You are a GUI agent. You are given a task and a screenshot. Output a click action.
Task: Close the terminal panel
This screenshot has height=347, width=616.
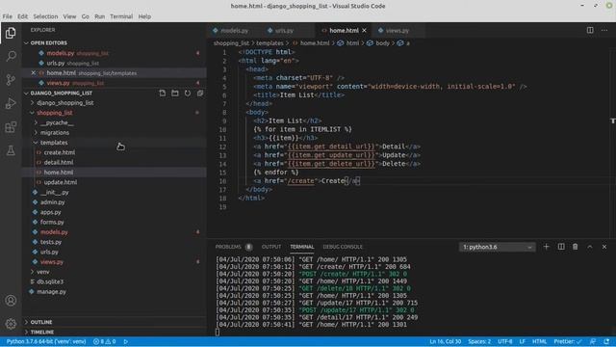pyautogui.click(x=604, y=247)
